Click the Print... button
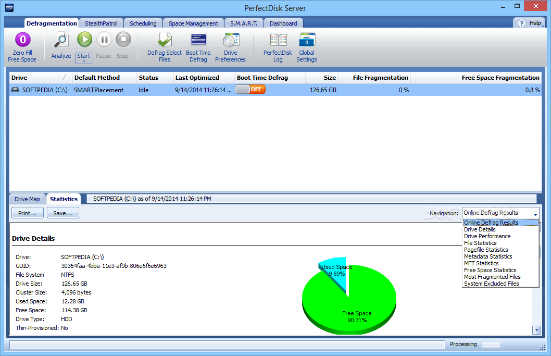The width and height of the screenshot is (551, 356). pyautogui.click(x=28, y=213)
